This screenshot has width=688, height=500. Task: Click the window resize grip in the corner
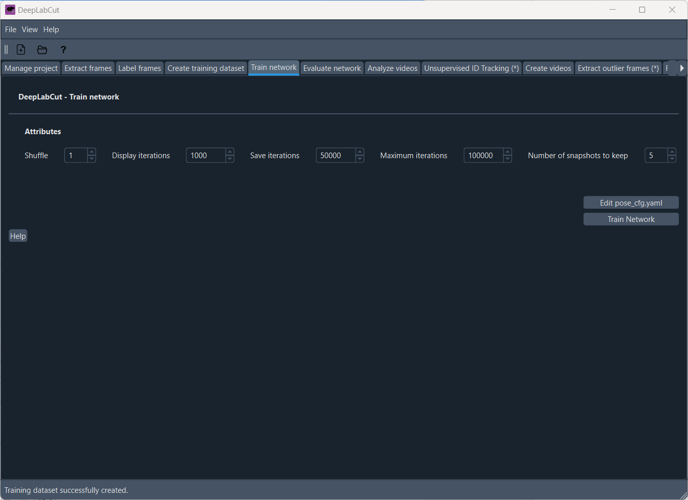683,495
